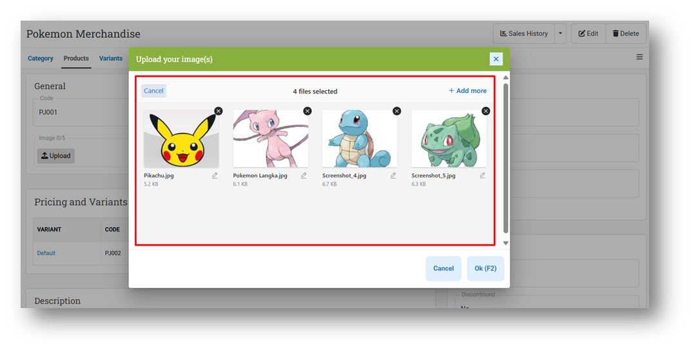Click Cancel button in dialog footer

(x=443, y=268)
